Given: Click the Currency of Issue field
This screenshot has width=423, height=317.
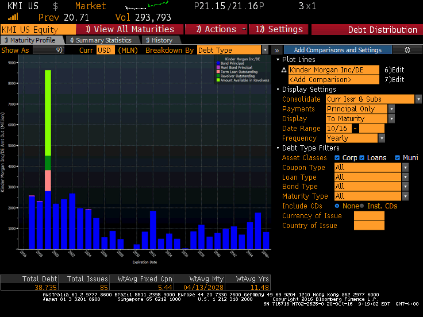Looking at the screenshot, I should [x=369, y=216].
